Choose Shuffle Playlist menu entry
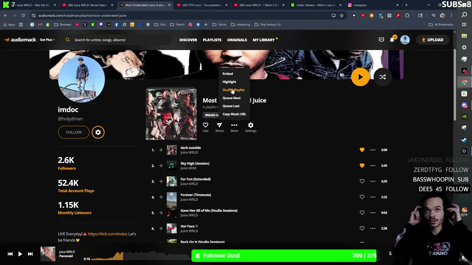Viewport: 472px width, 265px height. (x=233, y=90)
